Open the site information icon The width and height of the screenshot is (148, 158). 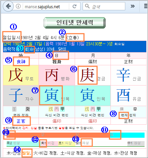click(x=18, y=6)
